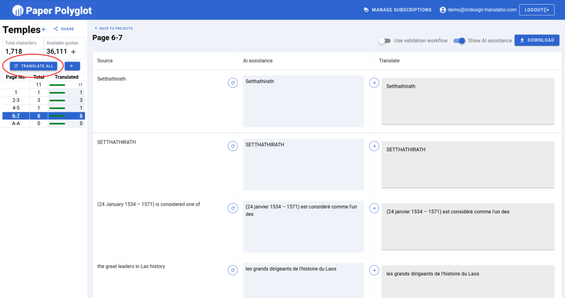Select page 2-3 in page list
Image resolution: width=565 pixels, height=298 pixels.
click(16, 100)
